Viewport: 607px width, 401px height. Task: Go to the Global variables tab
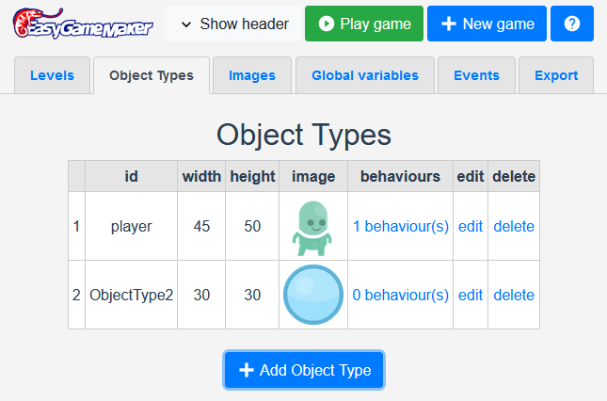coord(365,75)
